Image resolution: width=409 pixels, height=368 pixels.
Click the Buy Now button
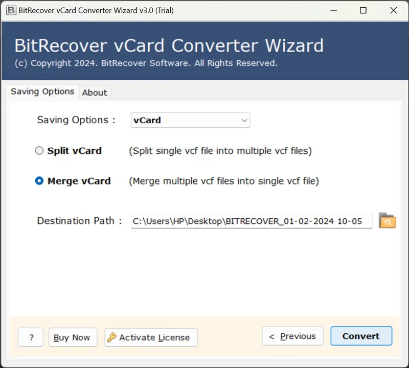[x=73, y=337]
